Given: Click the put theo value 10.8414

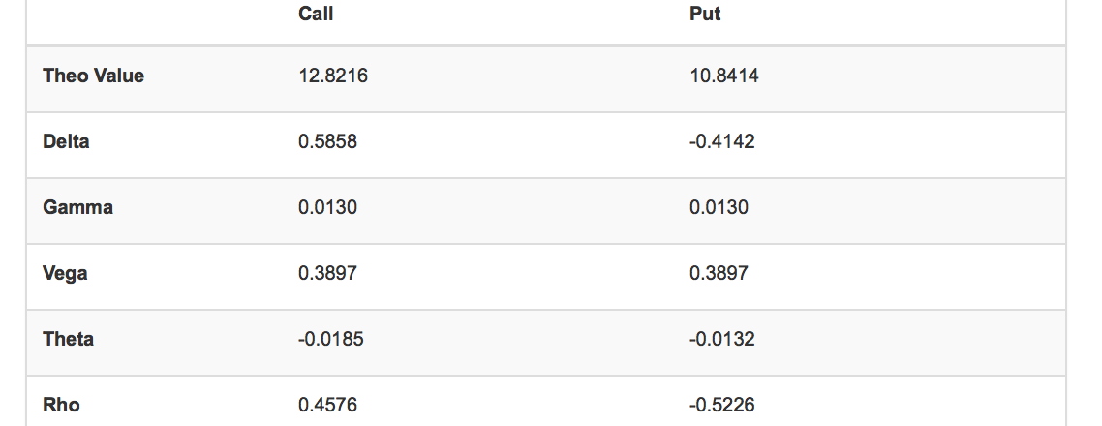Looking at the screenshot, I should point(723,76).
